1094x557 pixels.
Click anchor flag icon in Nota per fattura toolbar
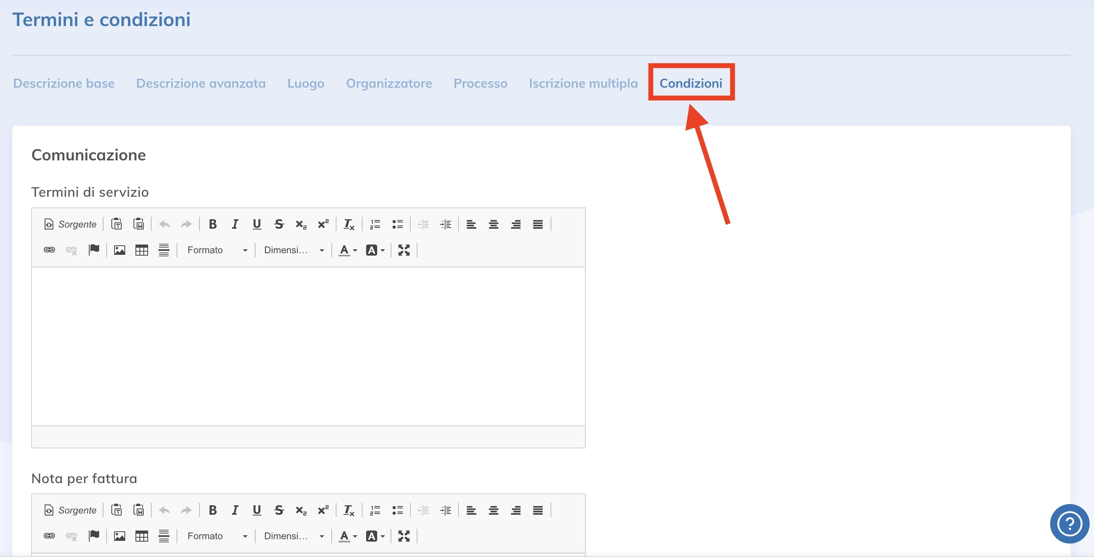click(94, 536)
